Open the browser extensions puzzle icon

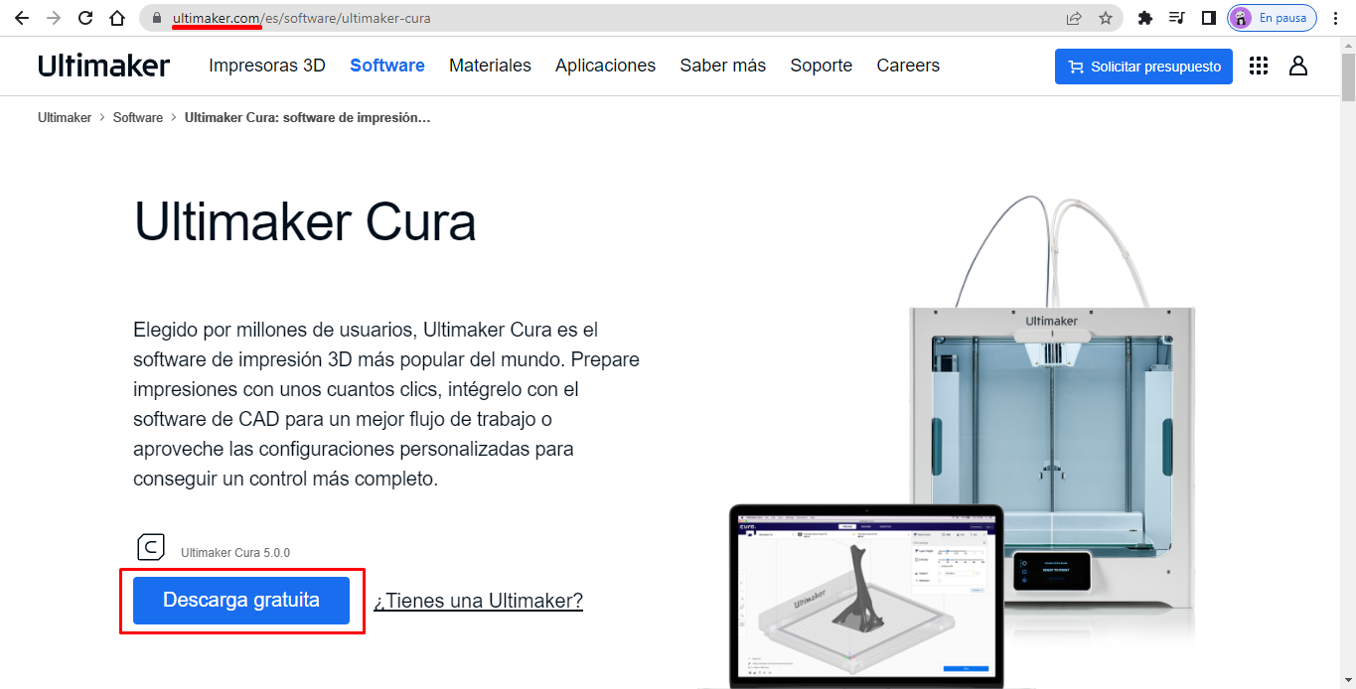click(1144, 18)
